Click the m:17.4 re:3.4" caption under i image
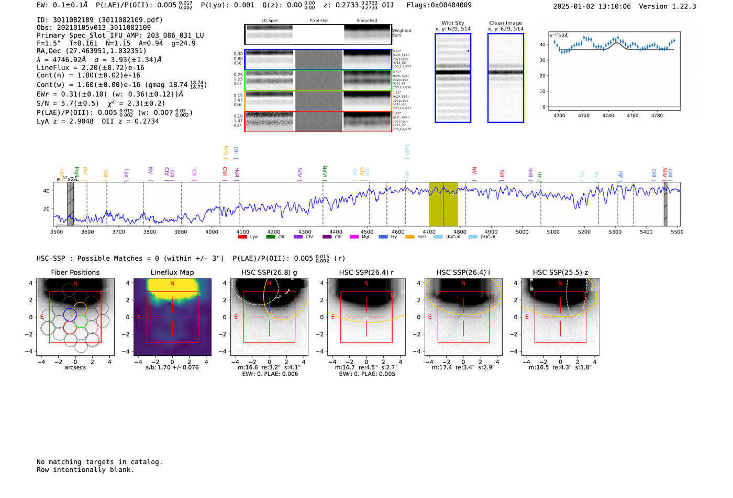The height and width of the screenshot is (498, 733). pyautogui.click(x=463, y=367)
